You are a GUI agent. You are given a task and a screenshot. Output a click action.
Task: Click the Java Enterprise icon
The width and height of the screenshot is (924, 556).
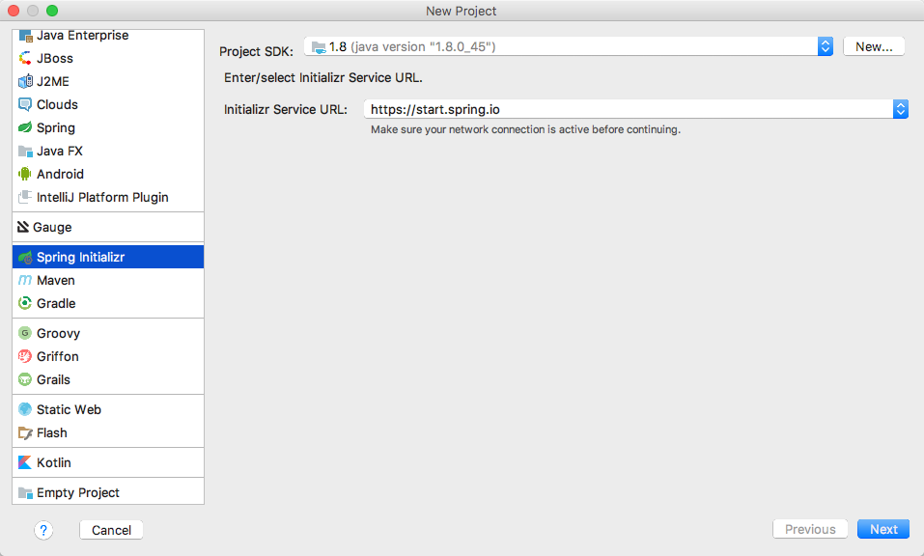[x=25, y=36]
